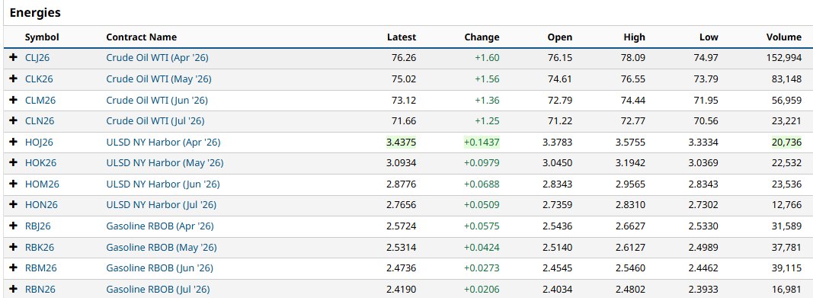
Task: Click Gasoline RBOB (May '26) contract
Action: coord(162,247)
